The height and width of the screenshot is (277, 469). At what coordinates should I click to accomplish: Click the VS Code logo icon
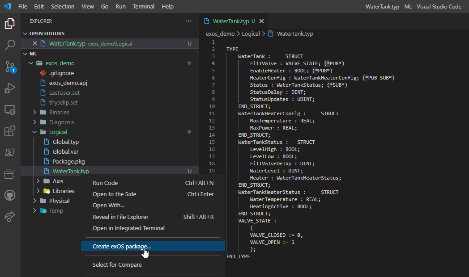click(7, 6)
